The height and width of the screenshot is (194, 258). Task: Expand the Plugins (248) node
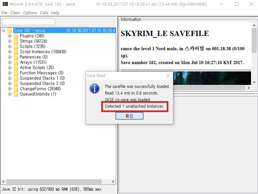pos(10,36)
